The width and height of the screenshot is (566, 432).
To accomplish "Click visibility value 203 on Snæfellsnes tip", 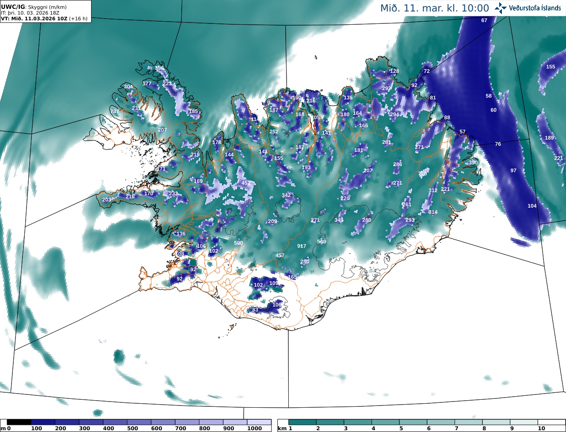I will pyautogui.click(x=107, y=200).
